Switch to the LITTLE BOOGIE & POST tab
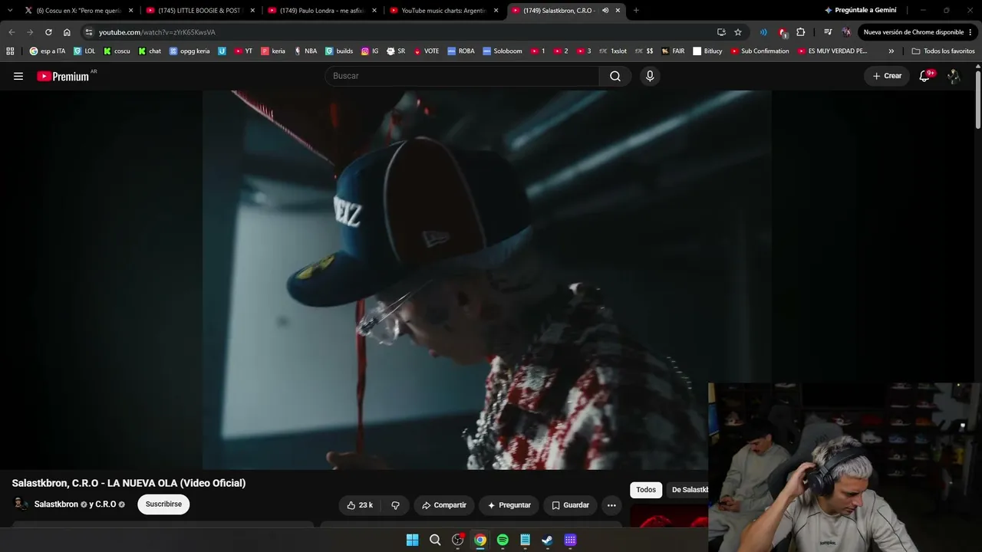The height and width of the screenshot is (552, 982). click(x=200, y=11)
